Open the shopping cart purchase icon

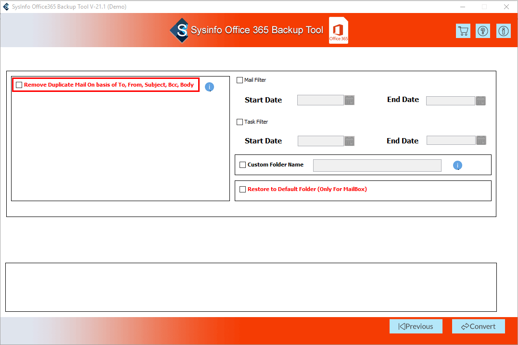tap(463, 31)
